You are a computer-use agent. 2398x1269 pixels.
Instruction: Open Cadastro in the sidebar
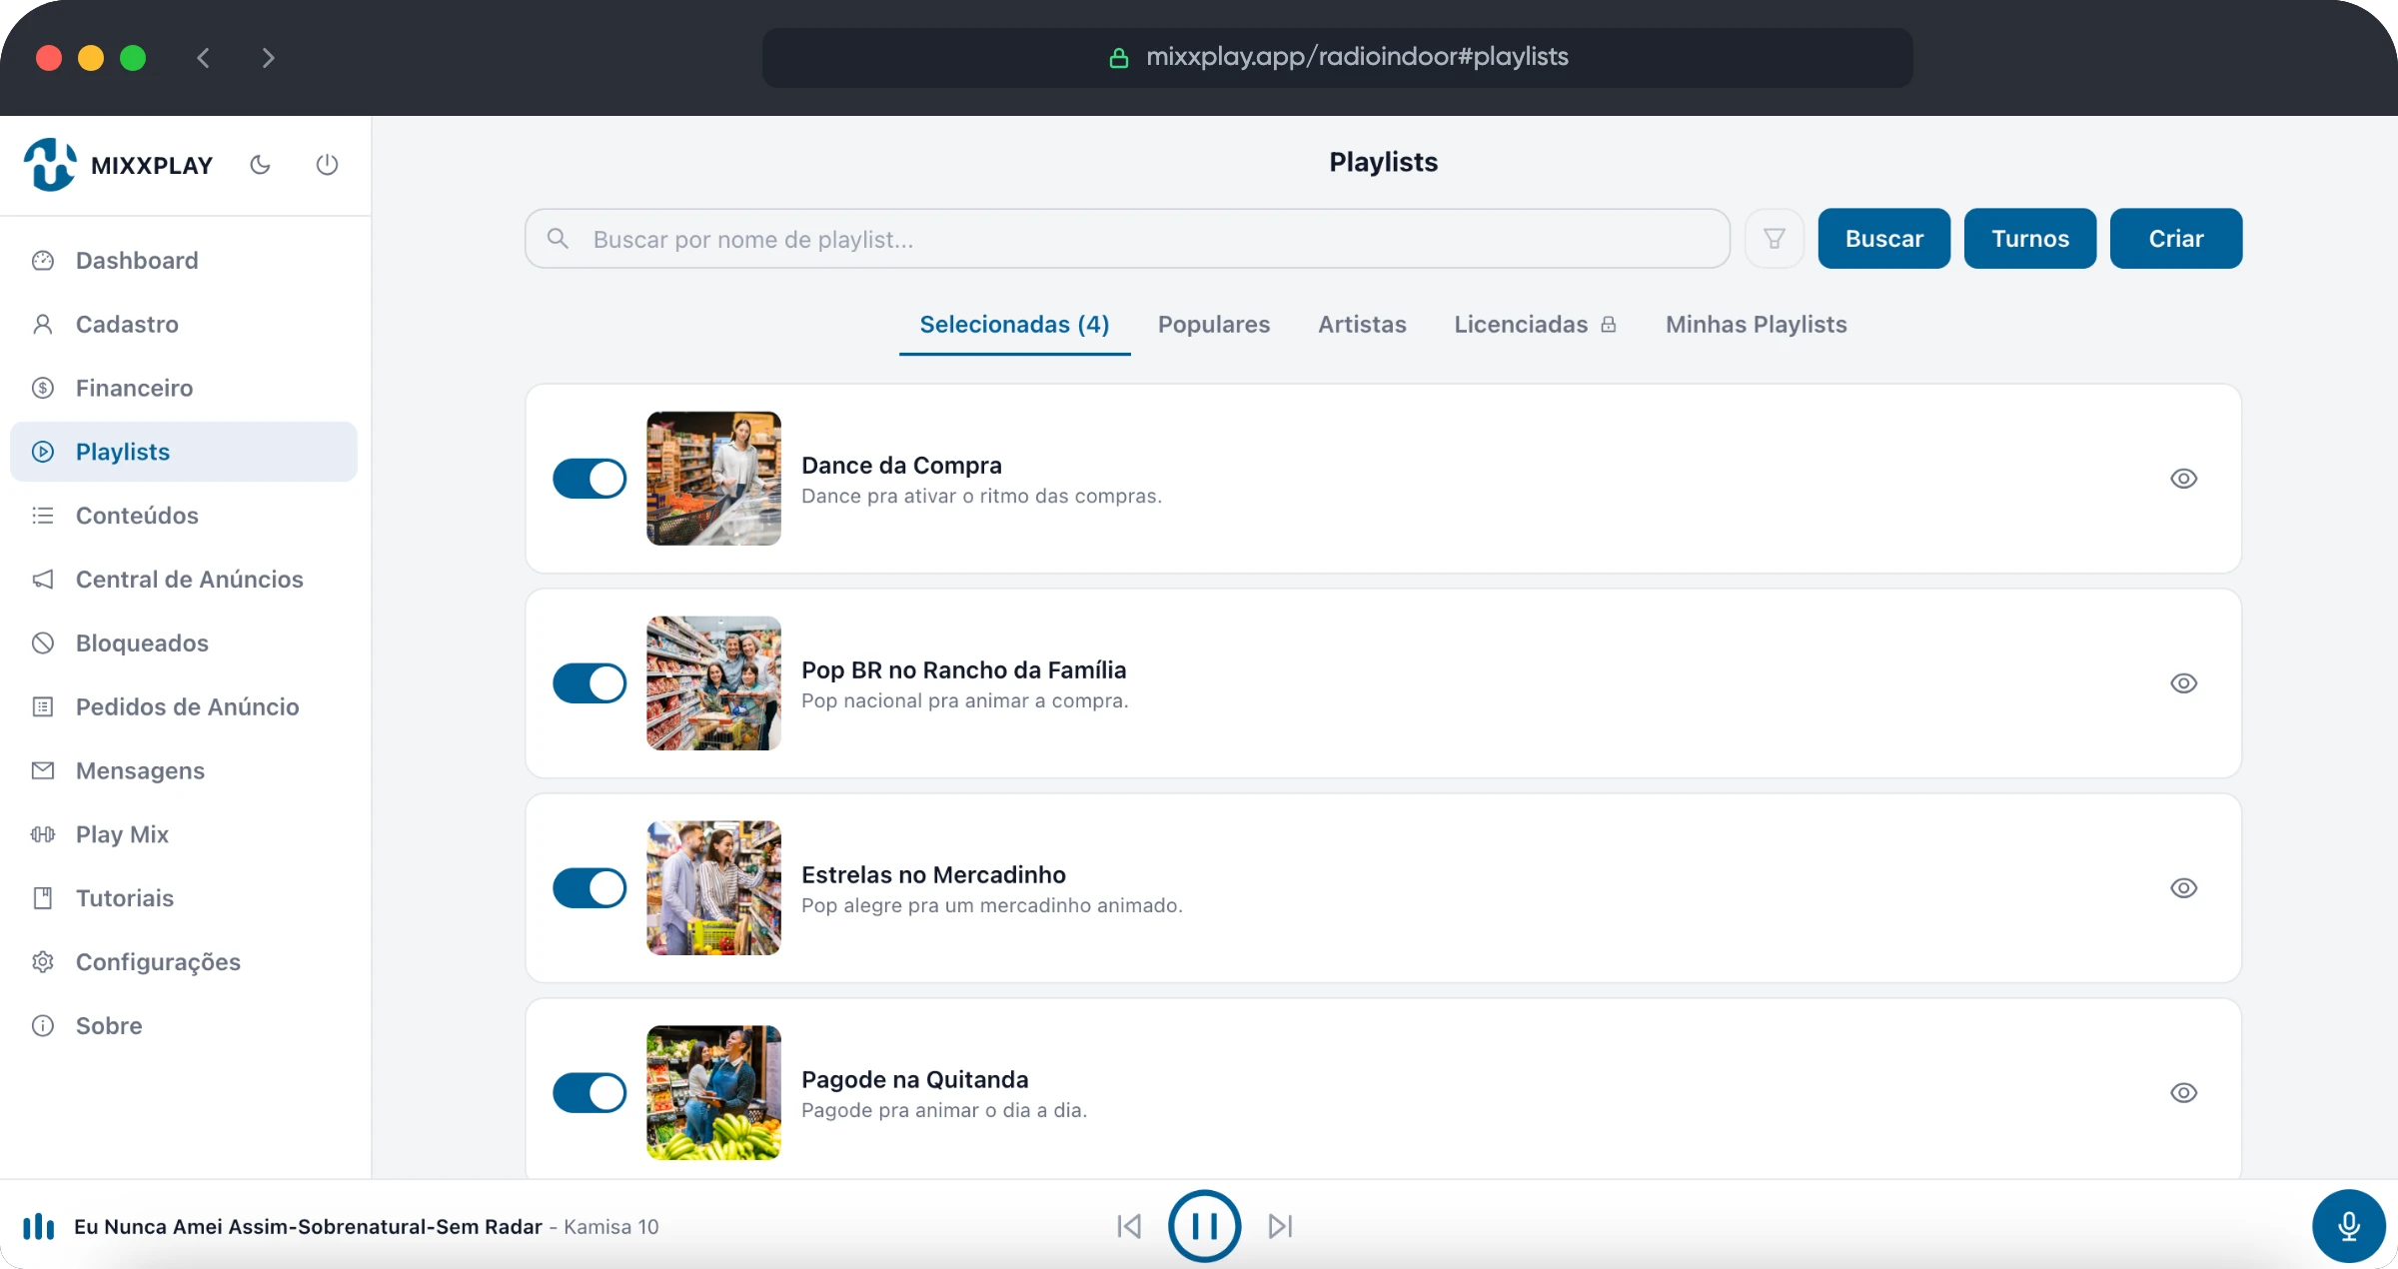click(184, 325)
